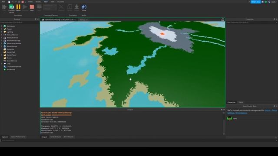Click the green collaboration status icon
The height and width of the screenshot is (156, 278).
pos(266,2)
